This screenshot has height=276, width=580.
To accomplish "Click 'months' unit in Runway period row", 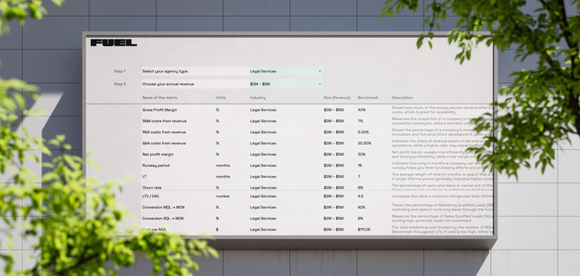I will coord(223,166).
